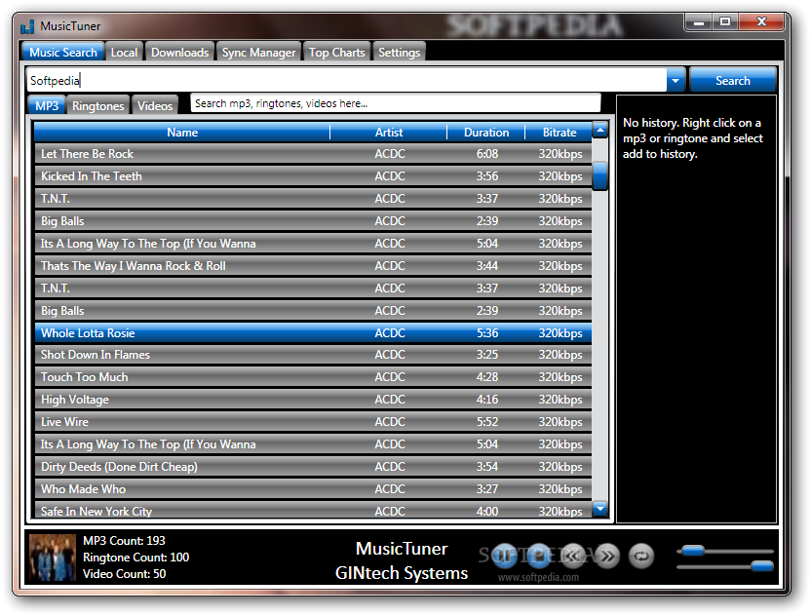Close the MusicTuner window
811x616 pixels.
click(761, 22)
